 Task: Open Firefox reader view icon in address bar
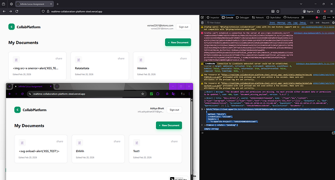point(273,11)
